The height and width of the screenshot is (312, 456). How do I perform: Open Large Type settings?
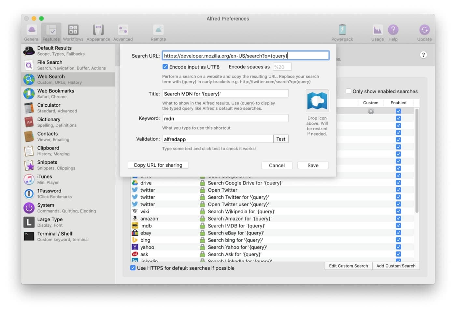pos(68,223)
